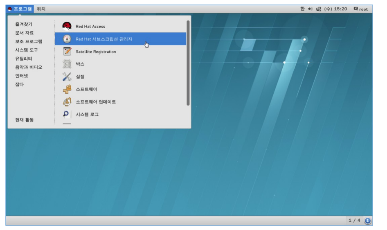Open the 프로그램 applications menu
This screenshot has height=230, width=387.
tap(20, 9)
